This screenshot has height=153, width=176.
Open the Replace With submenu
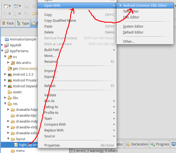(77, 130)
